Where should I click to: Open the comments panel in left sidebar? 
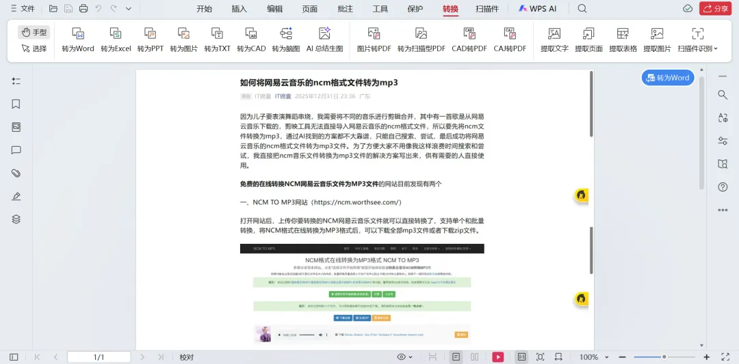(16, 150)
